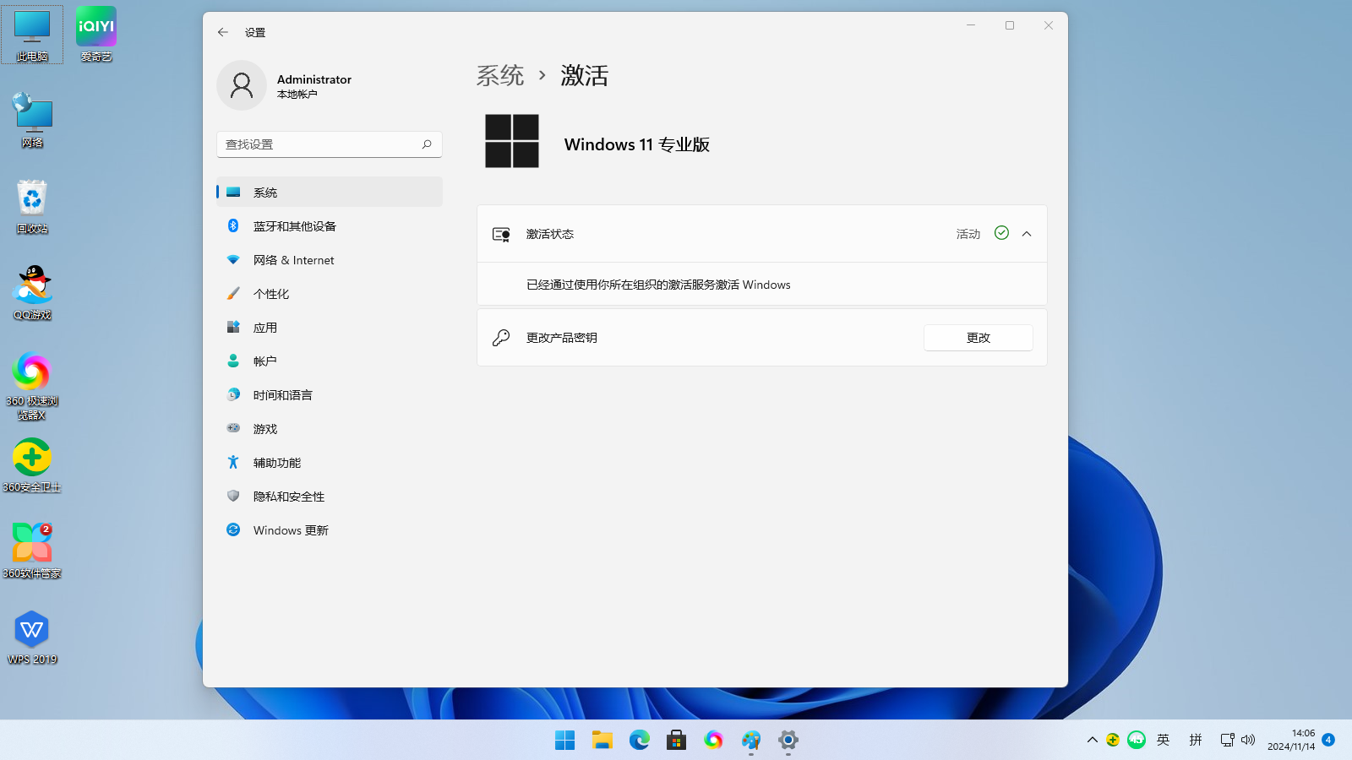The width and height of the screenshot is (1352, 760).
Task: Click the 拼 IME mode indicator
Action: point(1195,740)
